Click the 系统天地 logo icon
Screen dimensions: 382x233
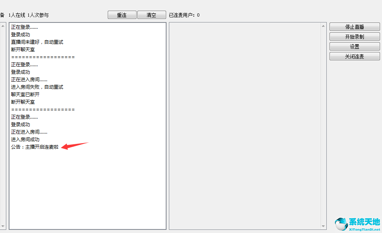pos(341,224)
